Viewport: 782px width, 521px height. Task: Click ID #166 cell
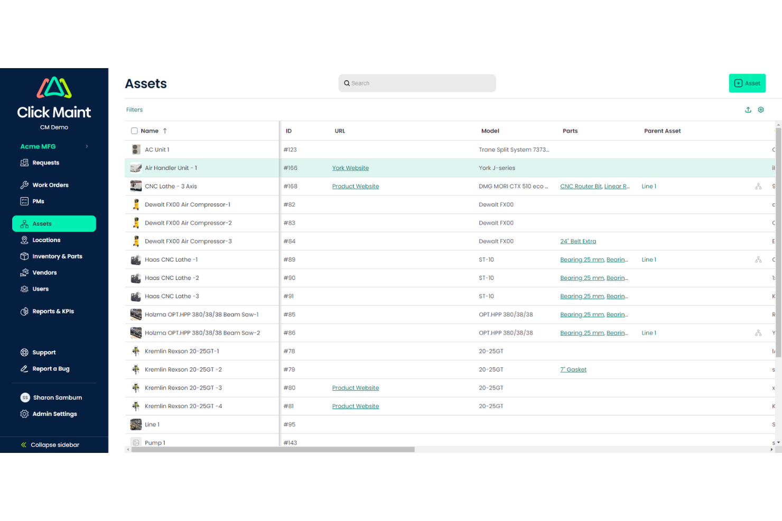290,168
